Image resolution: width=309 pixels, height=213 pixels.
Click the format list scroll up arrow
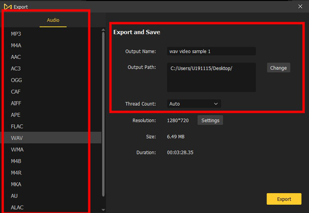pos(103,30)
